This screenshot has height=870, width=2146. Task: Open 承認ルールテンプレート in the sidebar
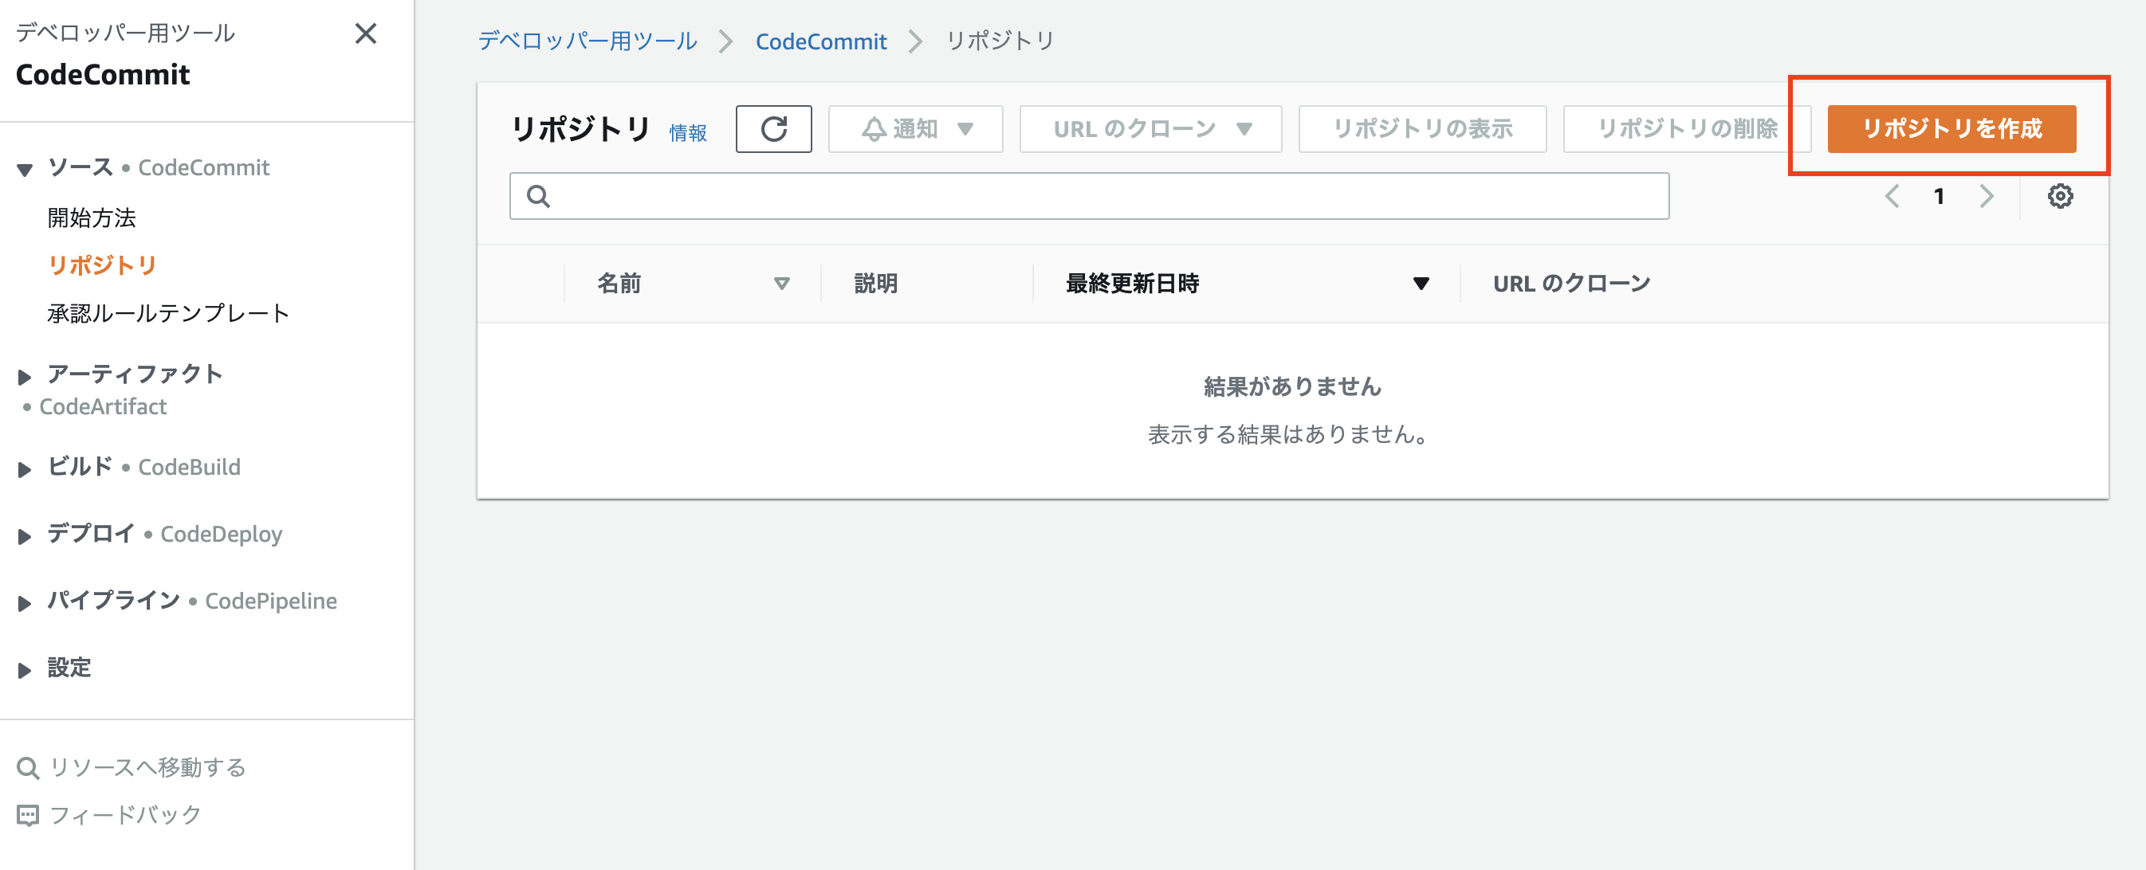(168, 314)
